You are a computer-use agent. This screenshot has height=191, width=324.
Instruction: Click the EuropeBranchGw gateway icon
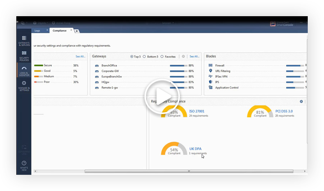coord(97,77)
